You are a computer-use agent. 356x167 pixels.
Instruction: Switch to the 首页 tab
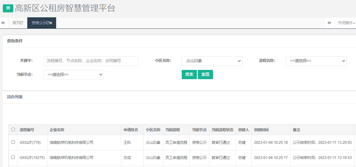point(16,23)
